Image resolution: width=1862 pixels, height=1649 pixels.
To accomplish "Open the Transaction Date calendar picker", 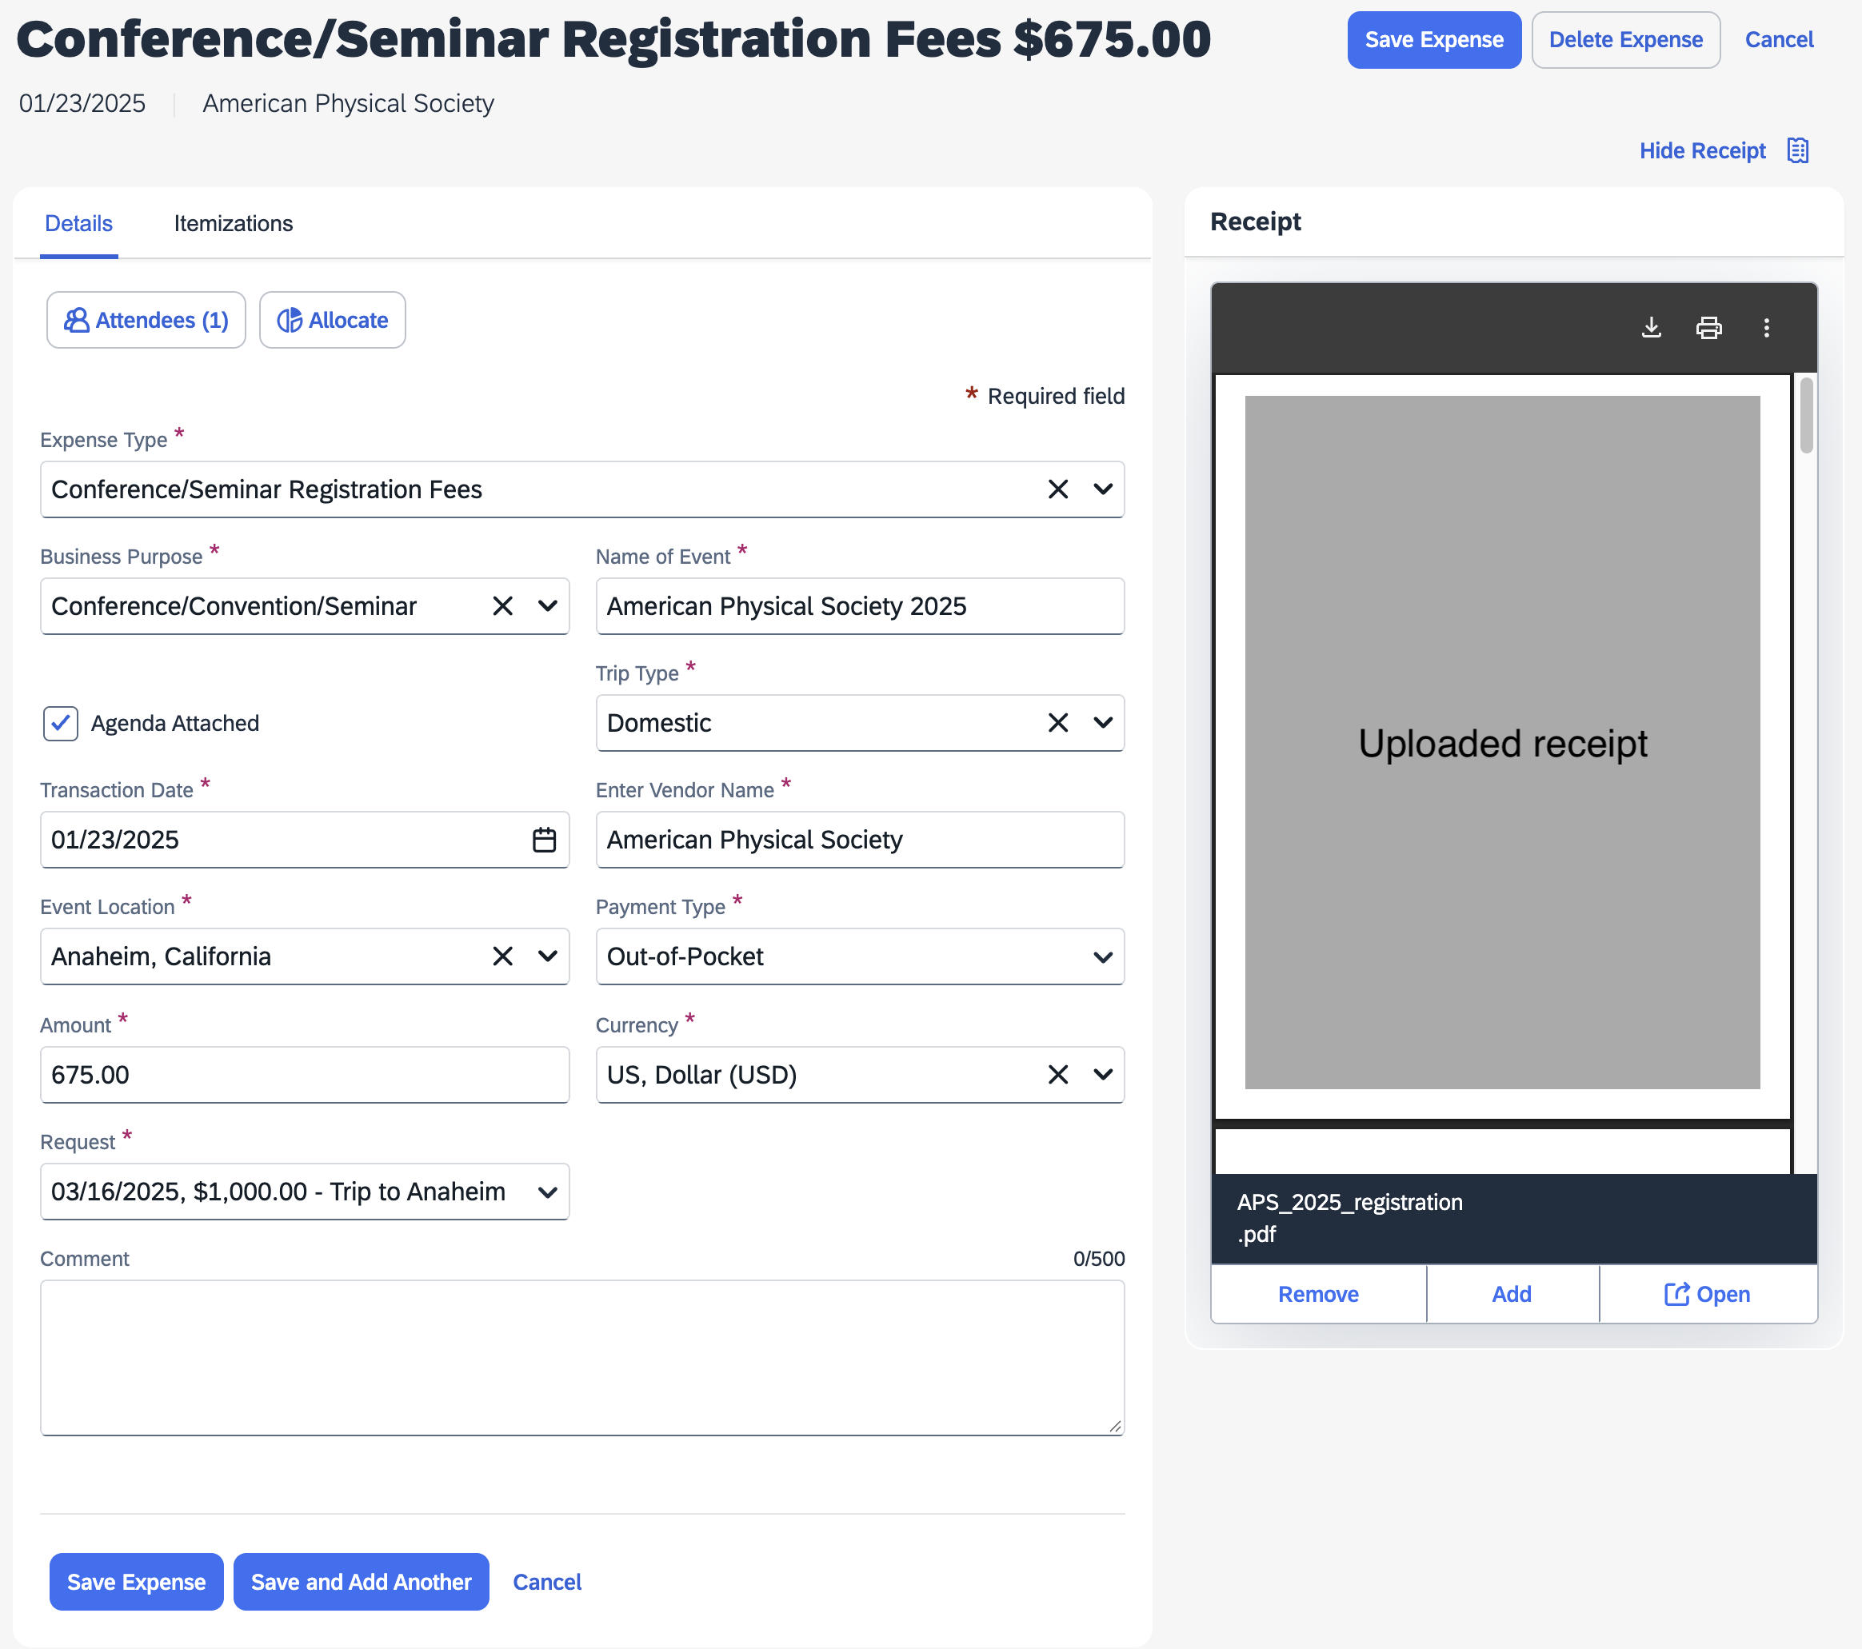I will coord(544,839).
